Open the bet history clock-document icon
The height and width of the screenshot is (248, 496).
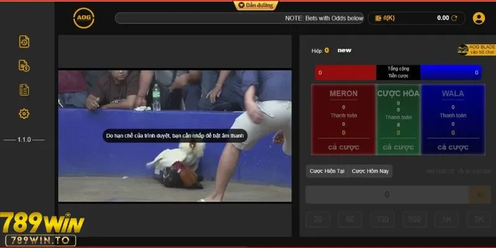click(x=24, y=42)
